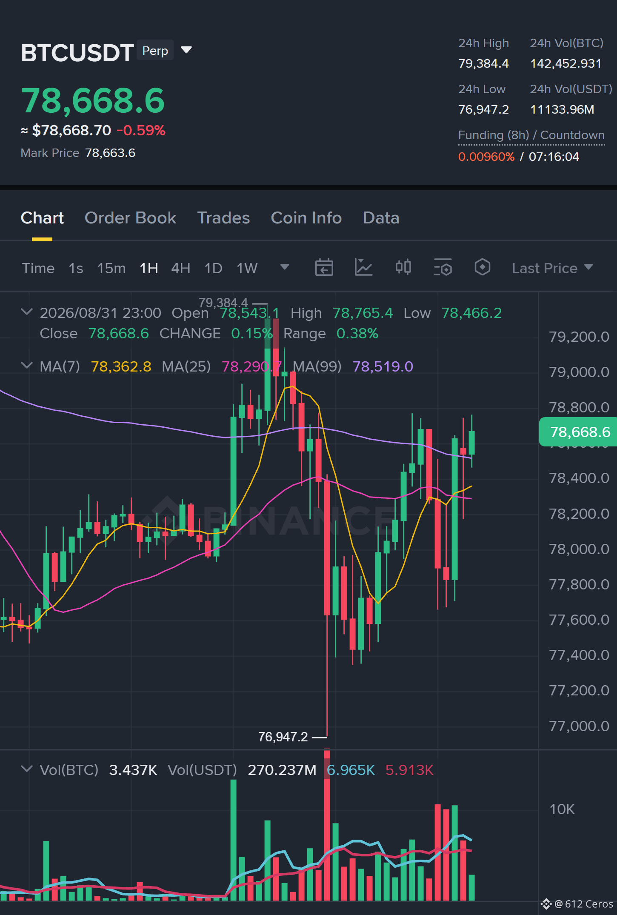This screenshot has height=915, width=617.
Task: Open the more intervals dropdown arrow
Action: (x=285, y=267)
